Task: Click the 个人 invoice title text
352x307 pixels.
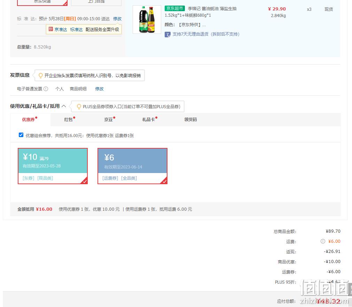Action: coord(60,89)
